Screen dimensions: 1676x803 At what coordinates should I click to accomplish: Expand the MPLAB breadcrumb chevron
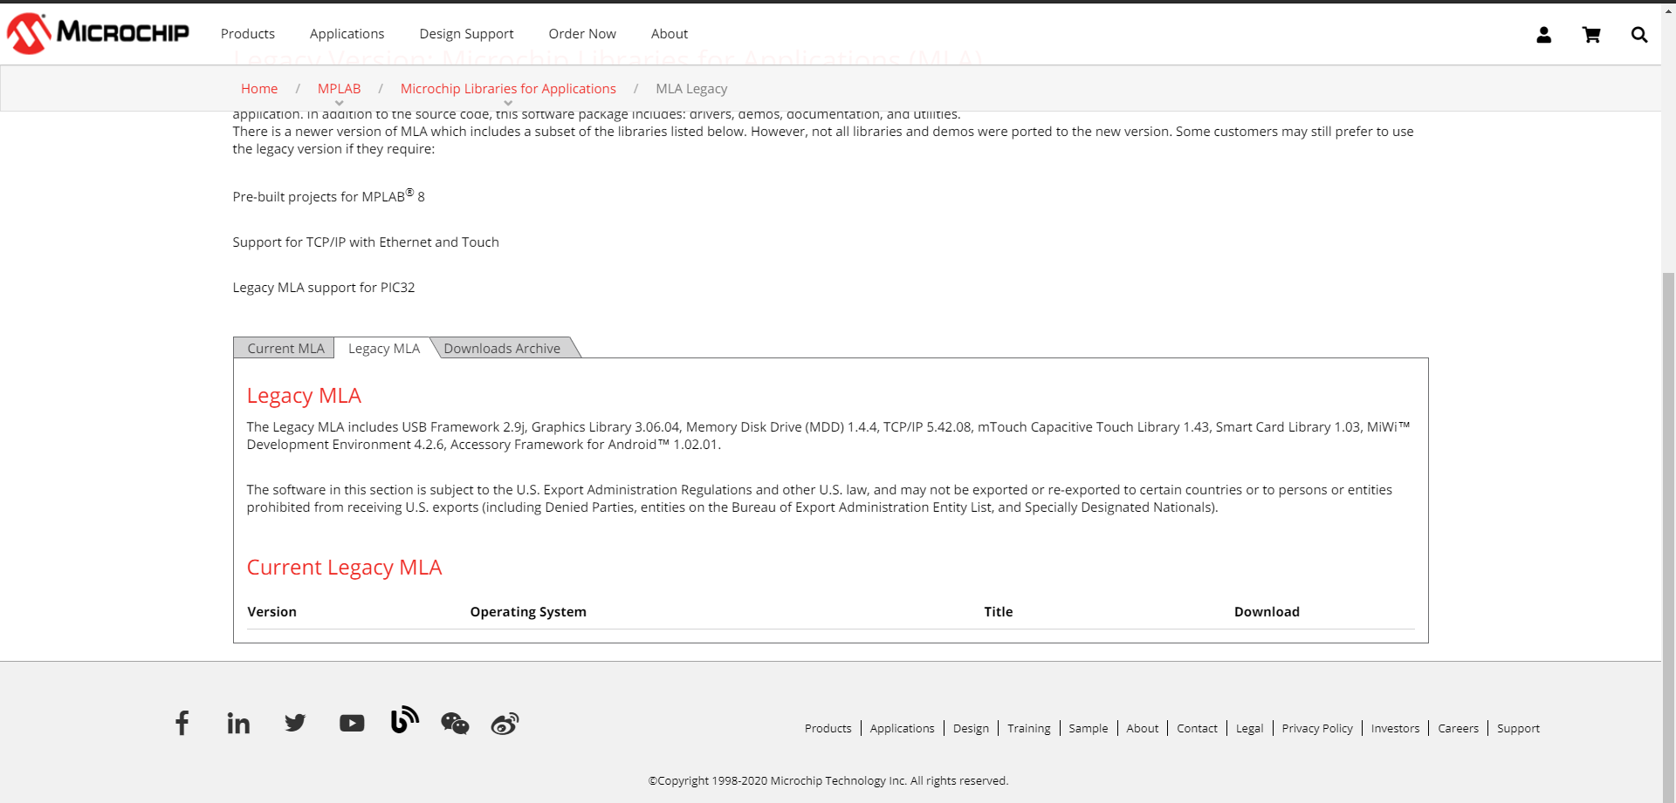(339, 103)
